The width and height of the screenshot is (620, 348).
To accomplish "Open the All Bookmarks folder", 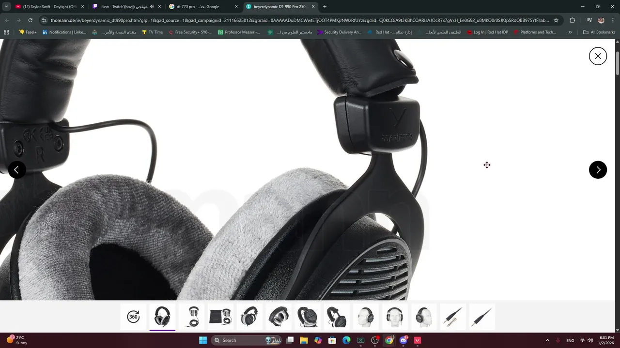I will coord(599,32).
